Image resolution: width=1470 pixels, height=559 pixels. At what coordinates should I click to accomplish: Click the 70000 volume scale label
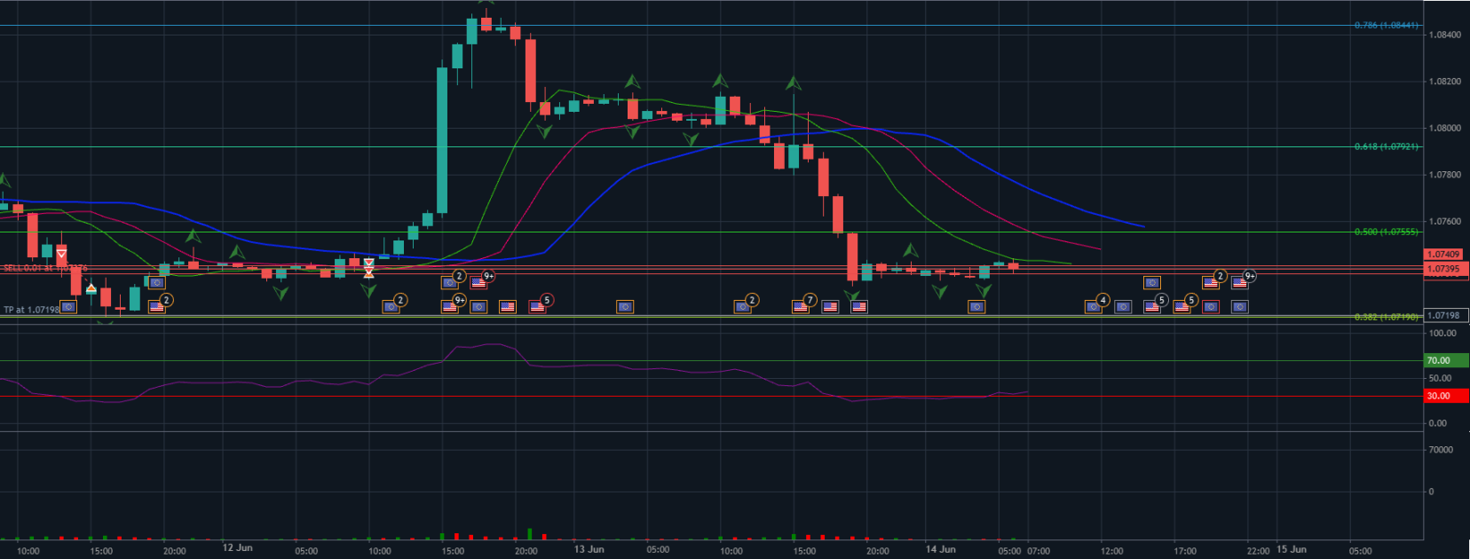pyautogui.click(x=1441, y=450)
